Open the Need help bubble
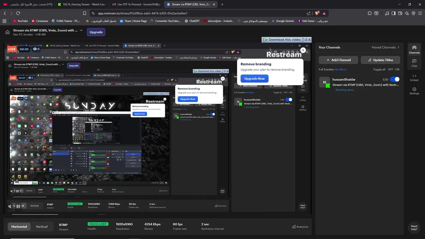425x239 pixels. click(x=414, y=227)
